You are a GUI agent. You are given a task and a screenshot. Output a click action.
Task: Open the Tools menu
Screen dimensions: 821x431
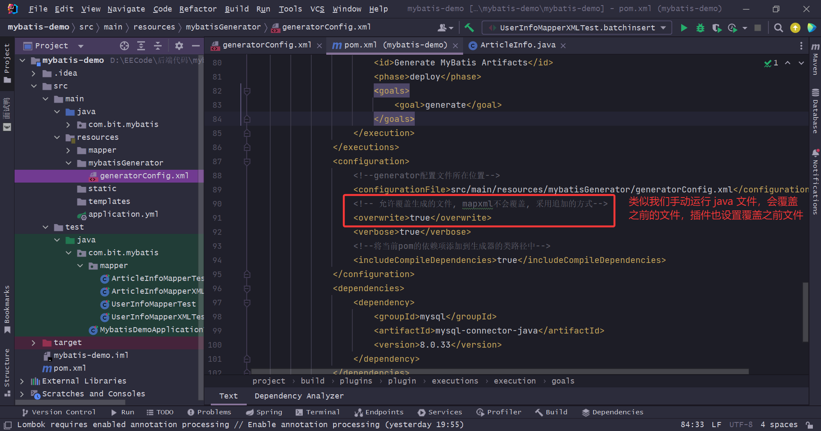[290, 9]
